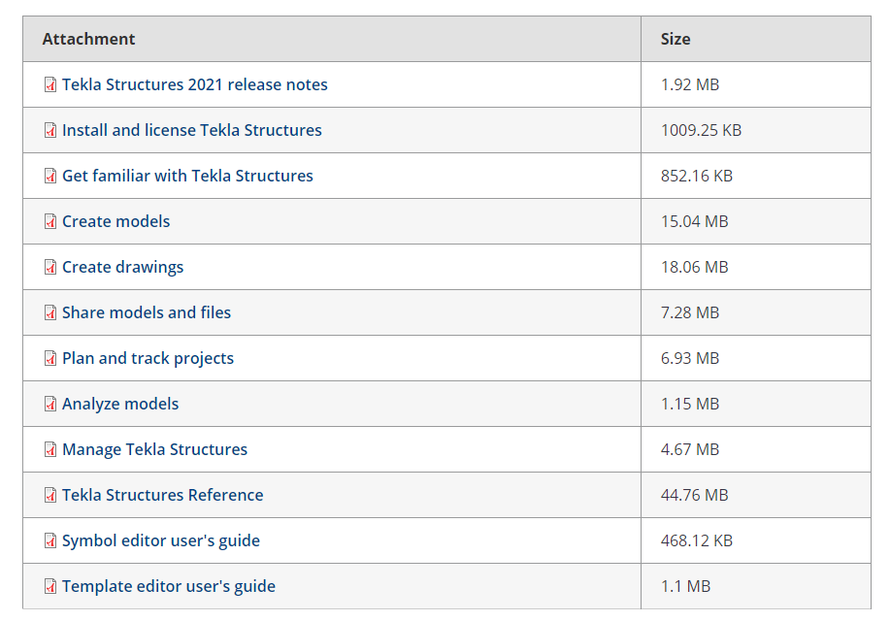Click PDF icon beside Template editor user's guide

50,586
